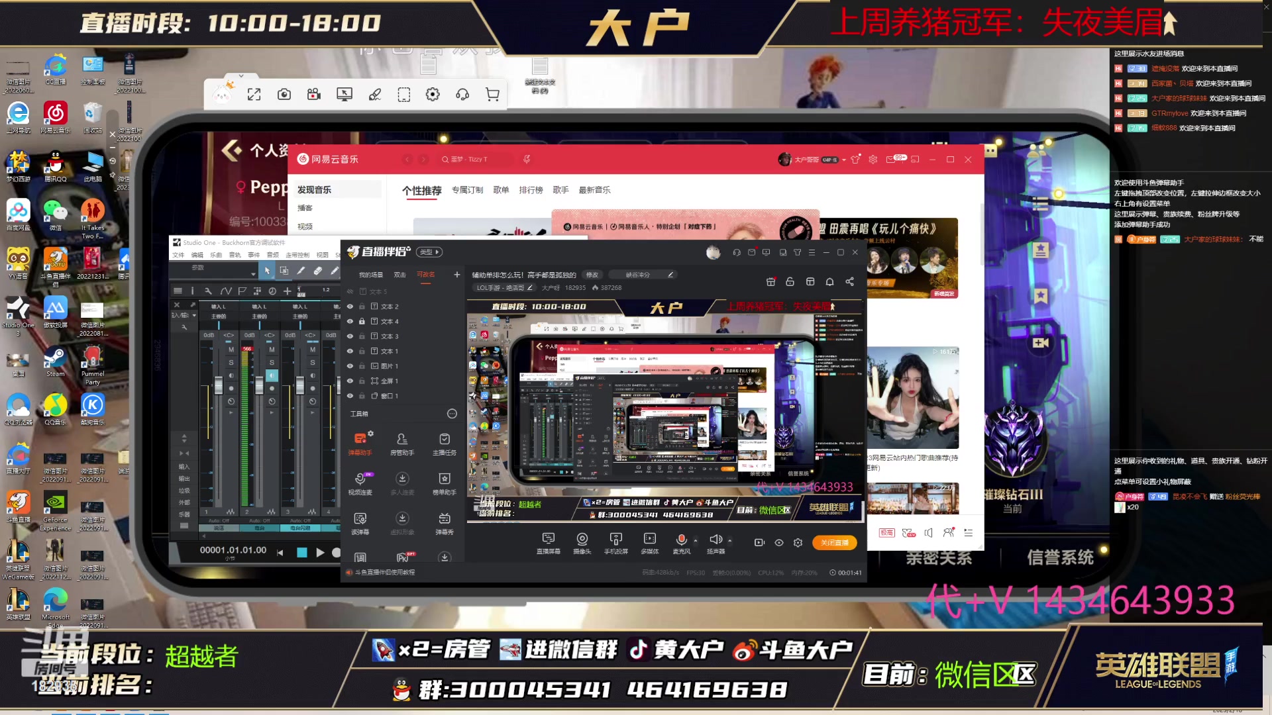This screenshot has height=715, width=1272.
Task: Switch to 双击 scene tab
Action: (399, 275)
